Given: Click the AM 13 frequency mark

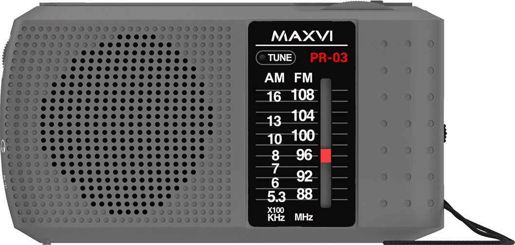Looking at the screenshot, I should click(274, 122).
